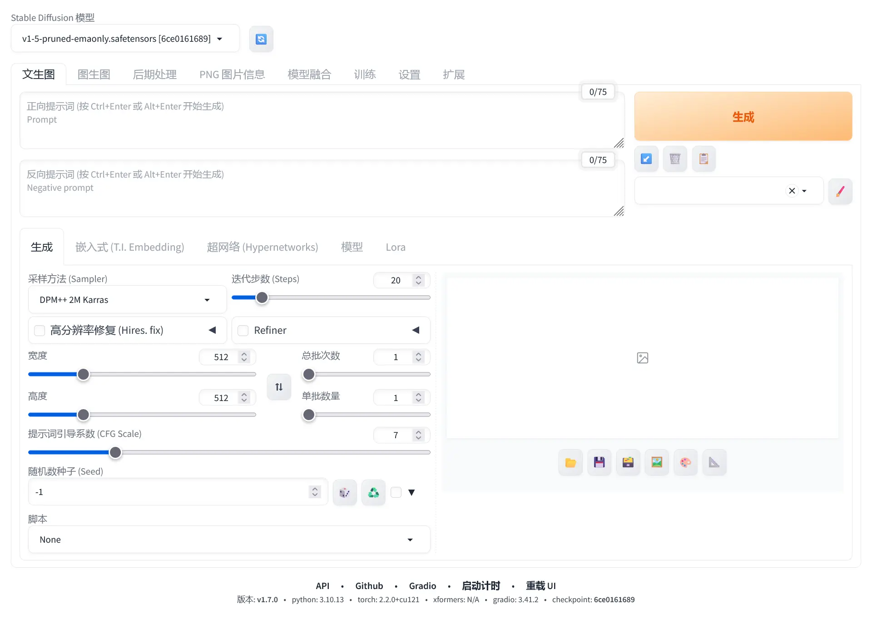The height and width of the screenshot is (619, 872).
Task: Open the styles dropdown arrow
Action: click(x=804, y=191)
